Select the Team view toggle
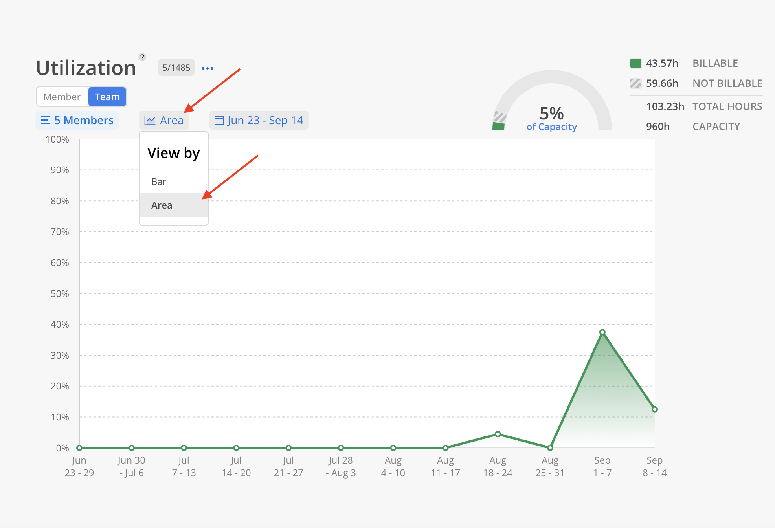 [x=107, y=97]
